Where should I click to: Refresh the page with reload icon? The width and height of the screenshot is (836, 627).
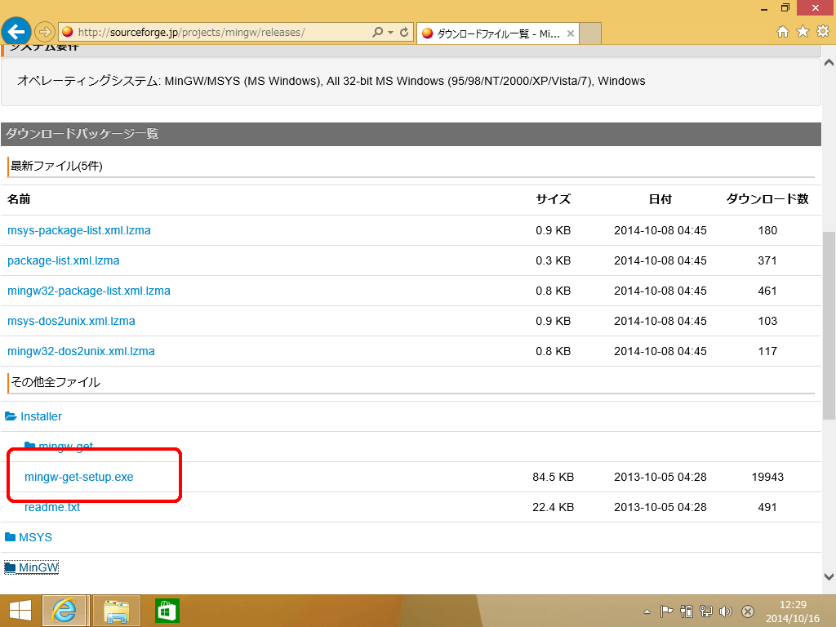pyautogui.click(x=404, y=33)
